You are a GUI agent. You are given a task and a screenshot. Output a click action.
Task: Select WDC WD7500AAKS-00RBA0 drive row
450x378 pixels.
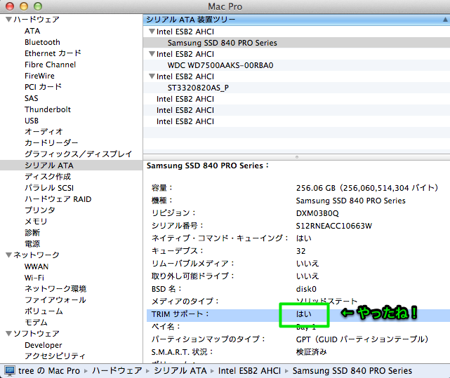click(296, 65)
